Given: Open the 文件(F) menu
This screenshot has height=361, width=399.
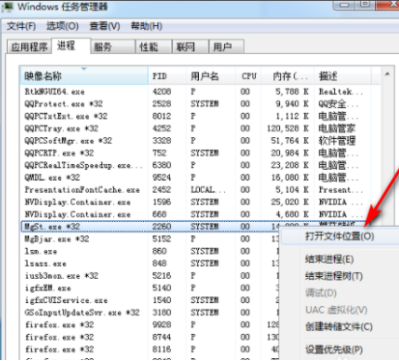Looking at the screenshot, I should point(21,26).
